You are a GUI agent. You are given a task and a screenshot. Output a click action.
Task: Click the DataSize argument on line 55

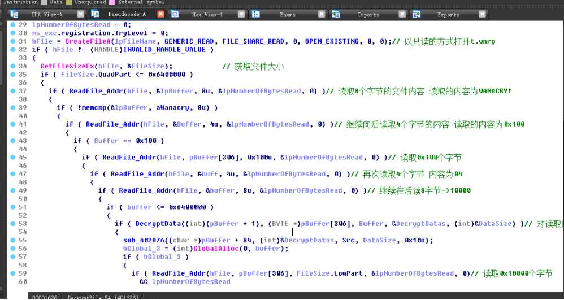(379, 240)
